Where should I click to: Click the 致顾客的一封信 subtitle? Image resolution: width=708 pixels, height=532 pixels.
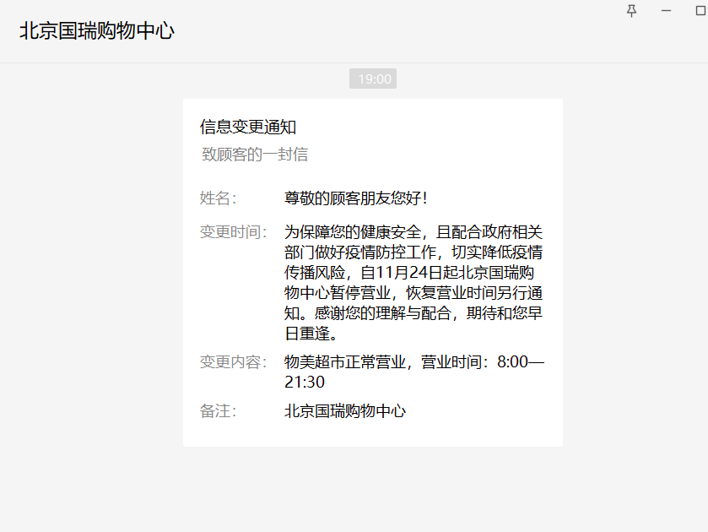click(x=254, y=155)
